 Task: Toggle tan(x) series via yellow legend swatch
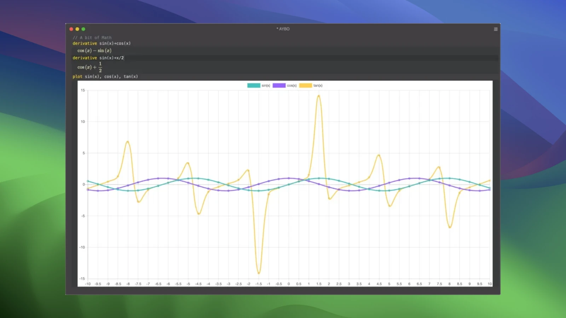[x=306, y=86]
